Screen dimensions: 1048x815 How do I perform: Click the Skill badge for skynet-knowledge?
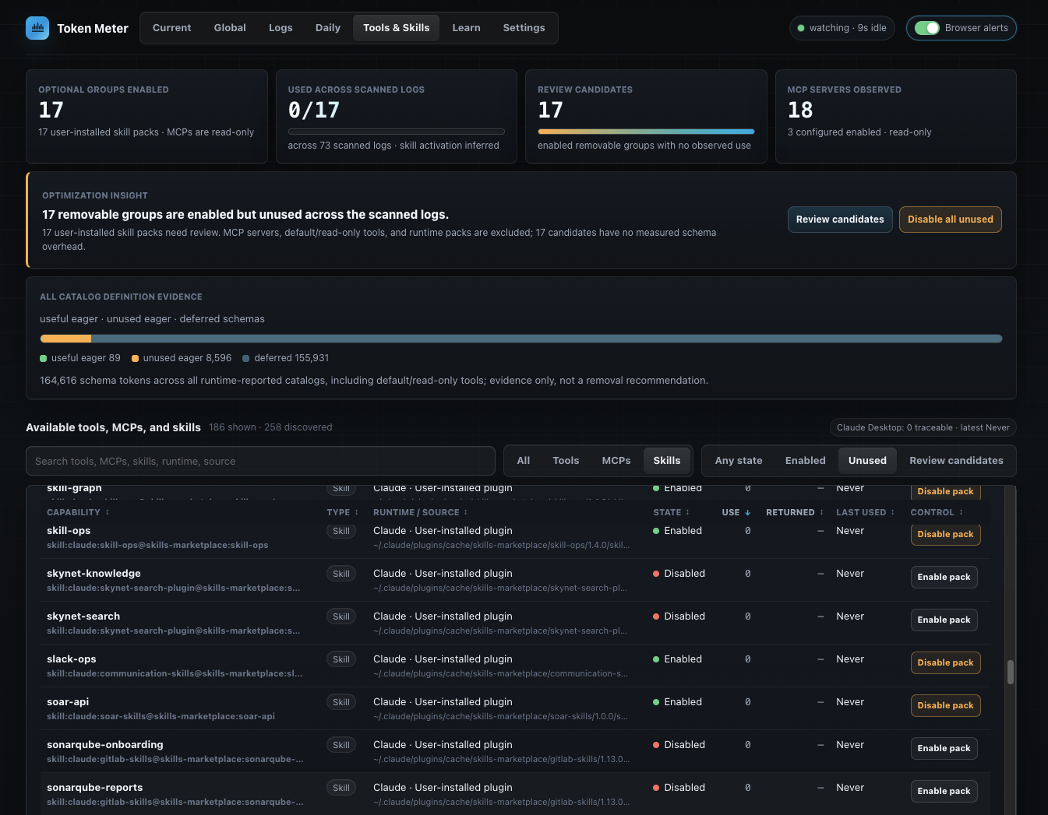coord(341,574)
